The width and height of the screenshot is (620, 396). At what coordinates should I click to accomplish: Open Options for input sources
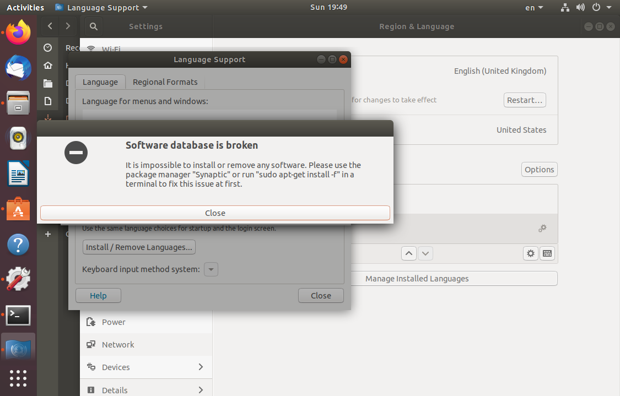point(540,170)
